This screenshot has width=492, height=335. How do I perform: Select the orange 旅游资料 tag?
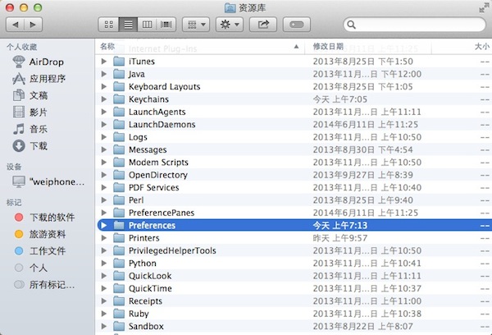(40, 234)
